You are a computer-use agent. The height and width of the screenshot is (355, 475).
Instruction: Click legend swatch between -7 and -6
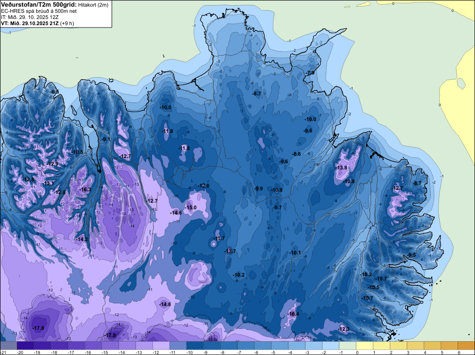pyautogui.click(x=246, y=346)
